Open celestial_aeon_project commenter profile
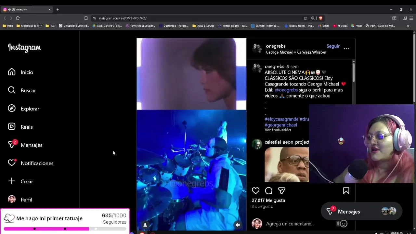 click(287, 142)
